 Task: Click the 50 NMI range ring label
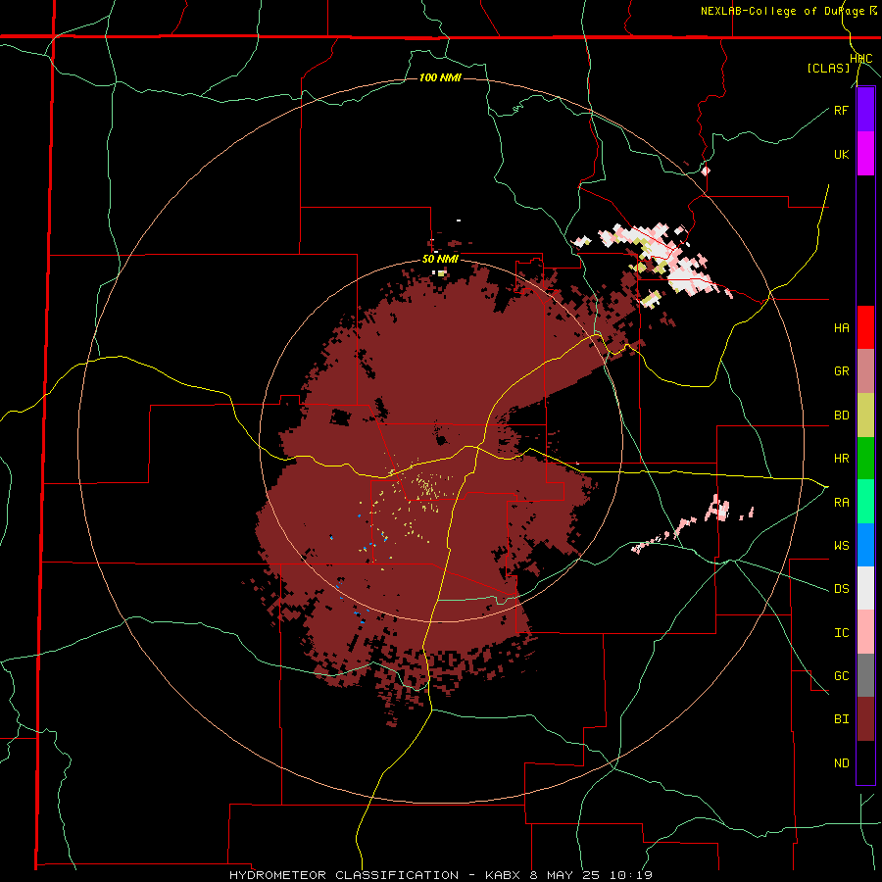click(440, 260)
